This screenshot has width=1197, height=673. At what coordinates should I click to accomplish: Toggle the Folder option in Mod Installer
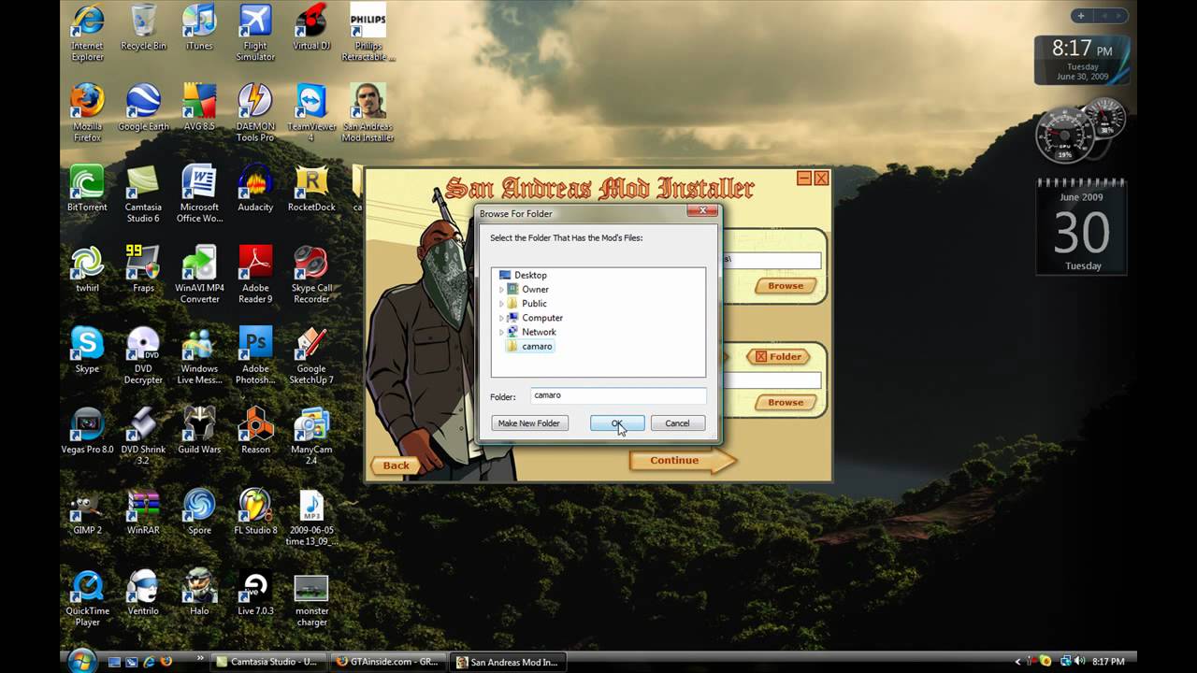778,356
